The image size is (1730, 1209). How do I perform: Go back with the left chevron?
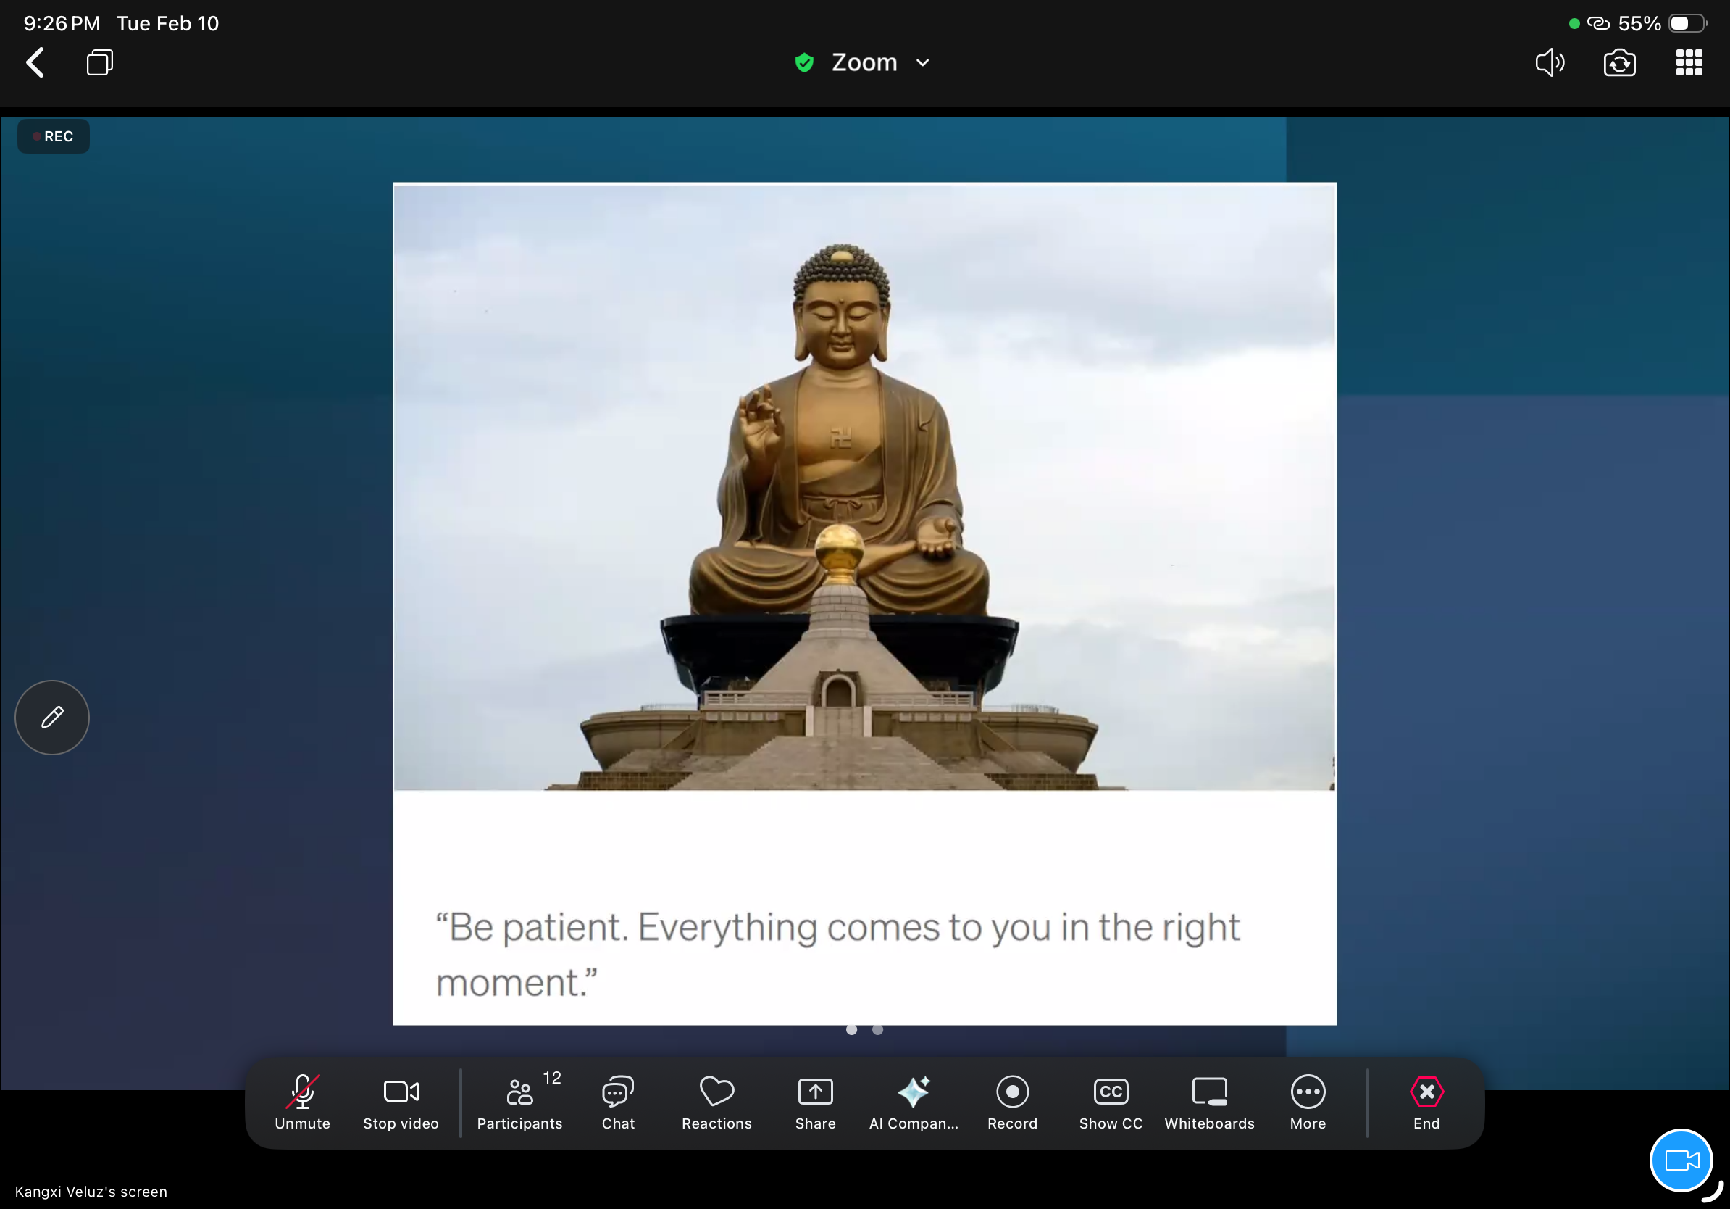point(35,62)
